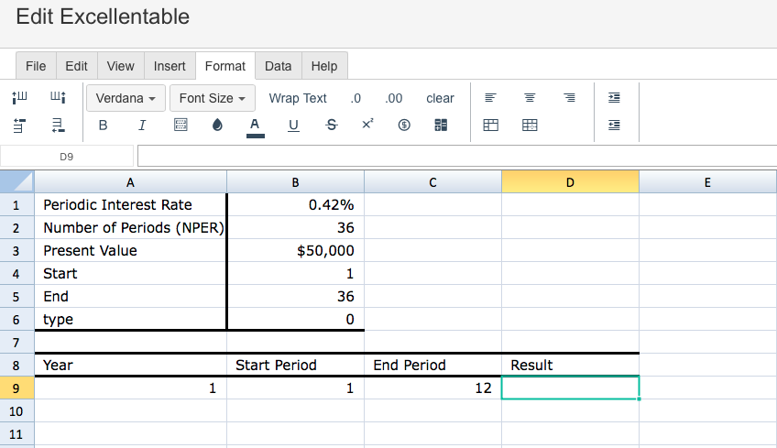The width and height of the screenshot is (777, 448).
Task: Toggle italic text formatting
Action: click(142, 126)
